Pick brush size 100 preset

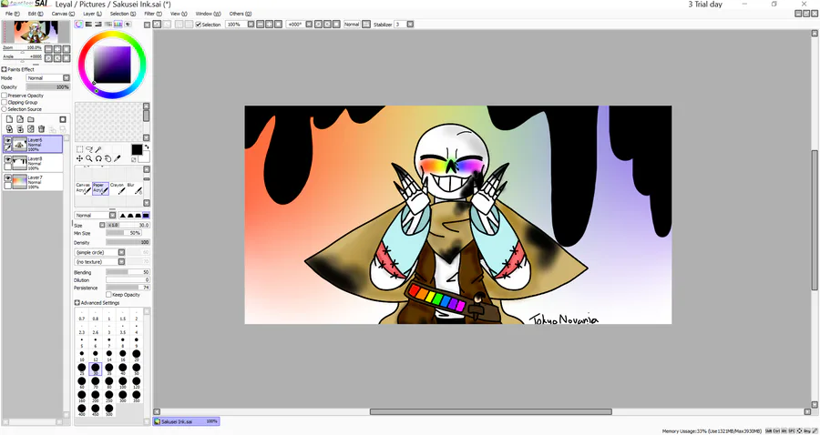(x=122, y=383)
